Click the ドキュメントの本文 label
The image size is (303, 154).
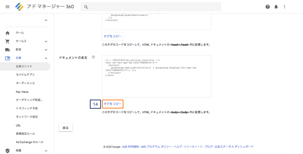pyautogui.click(x=73, y=58)
